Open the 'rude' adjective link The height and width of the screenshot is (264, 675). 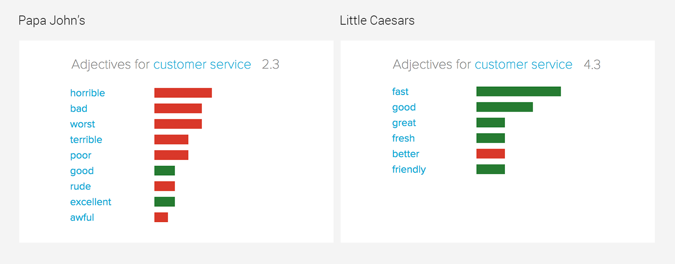point(80,186)
